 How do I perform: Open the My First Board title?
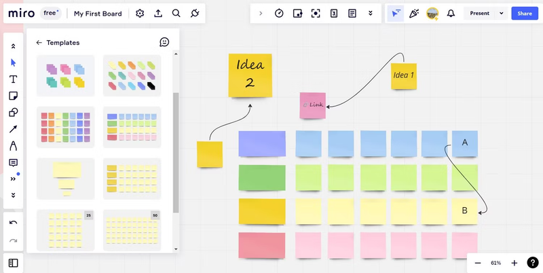[x=98, y=14]
